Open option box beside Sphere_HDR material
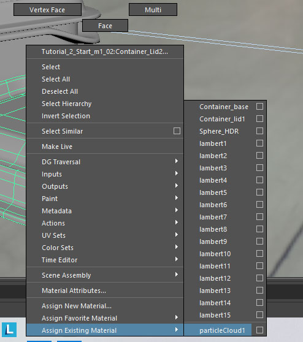 [259, 131]
